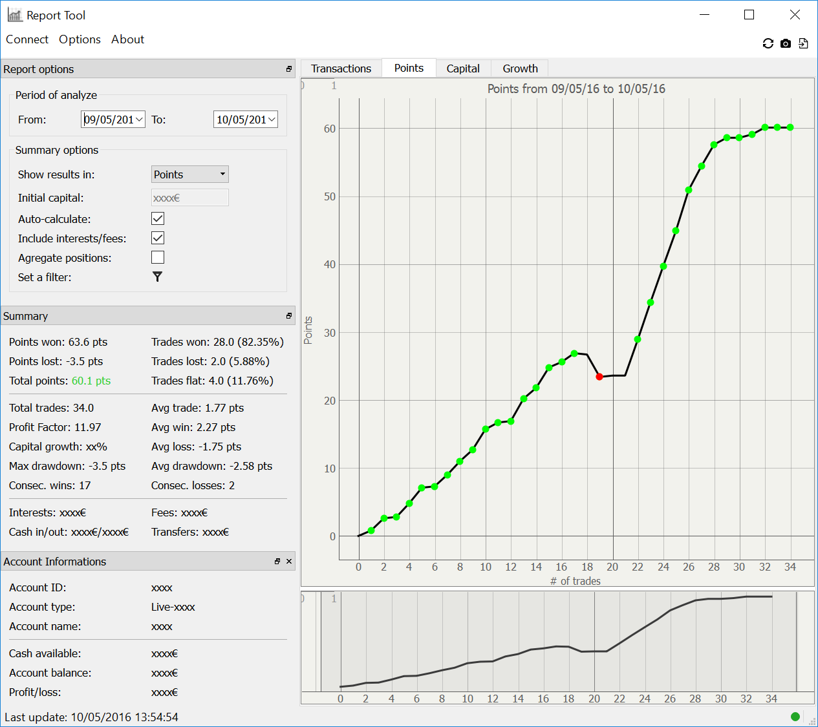Expand the Show results in dropdown
The height and width of the screenshot is (727, 818).
pos(189,174)
